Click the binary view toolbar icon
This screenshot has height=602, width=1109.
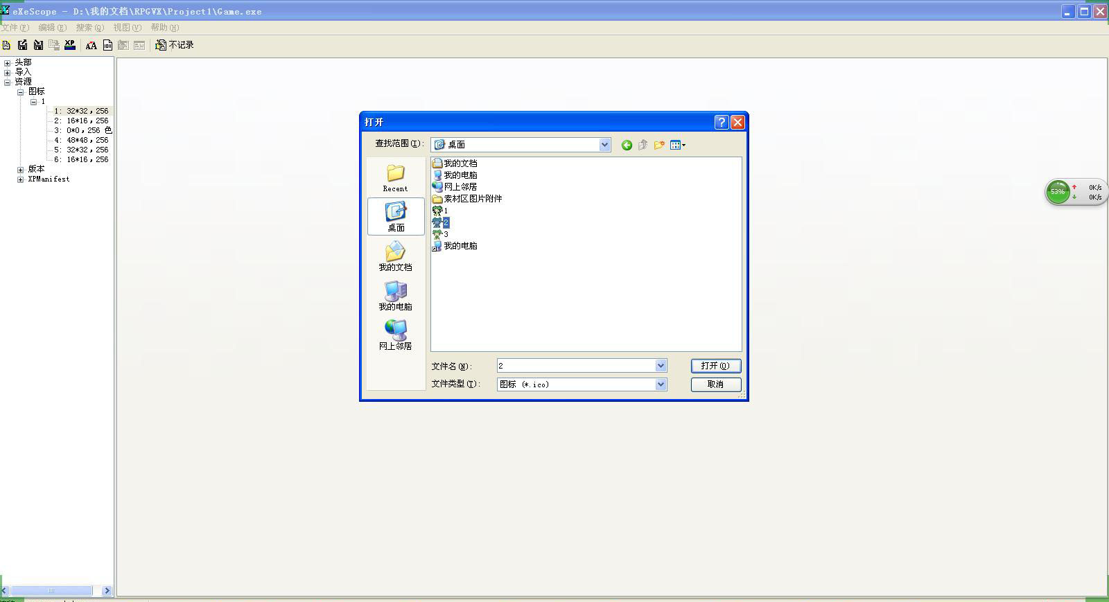107,45
